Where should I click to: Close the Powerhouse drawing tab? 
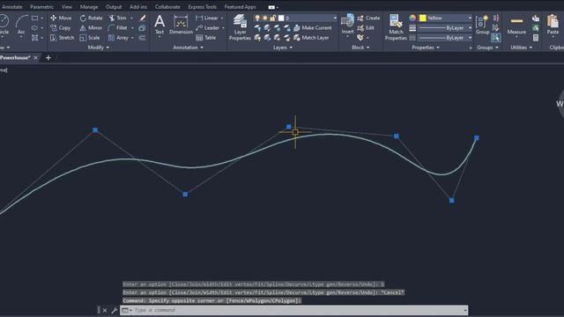point(35,57)
